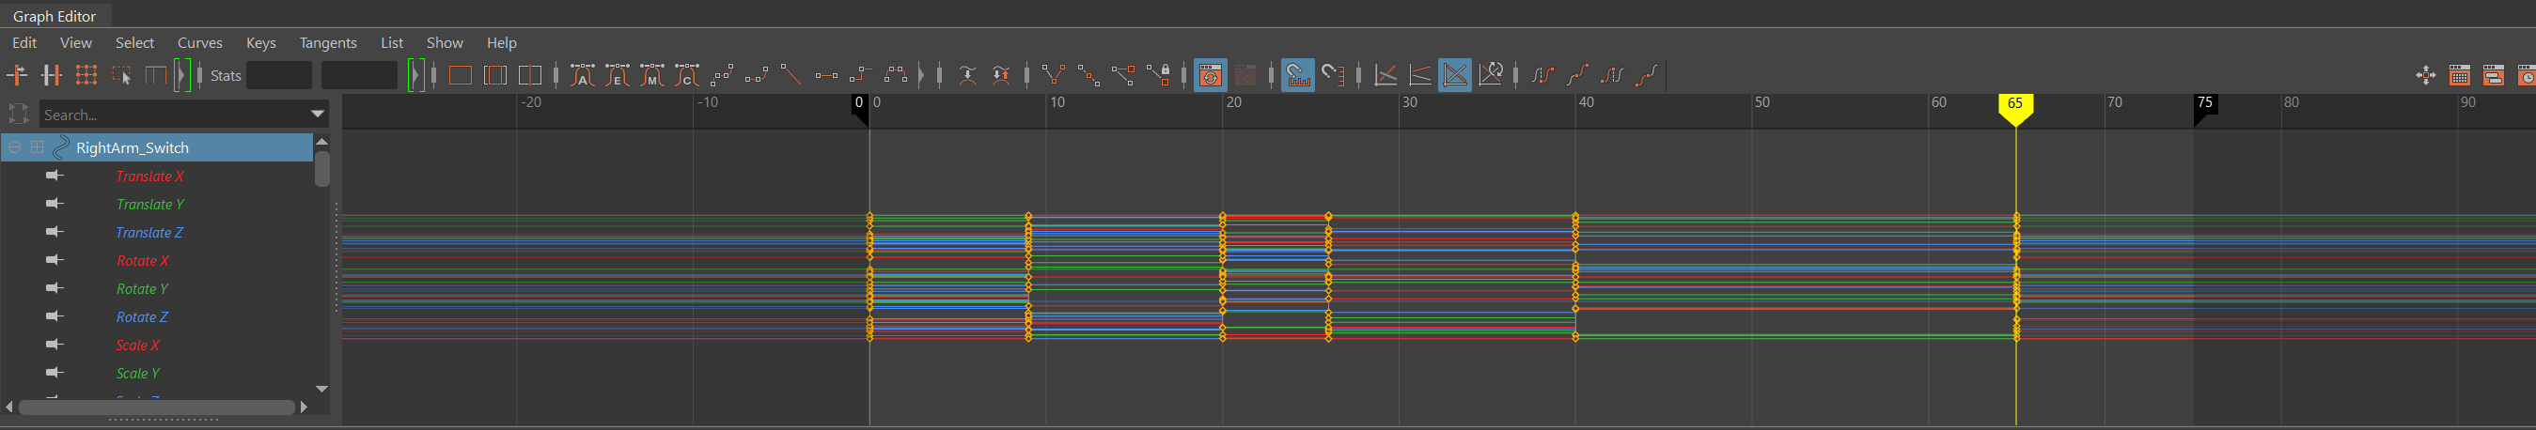Open the Keys menu
The height and width of the screenshot is (430, 2536).
261,42
